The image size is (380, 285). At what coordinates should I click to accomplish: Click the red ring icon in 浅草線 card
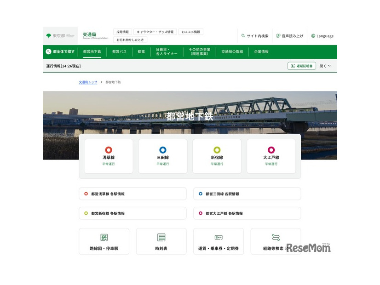point(108,150)
